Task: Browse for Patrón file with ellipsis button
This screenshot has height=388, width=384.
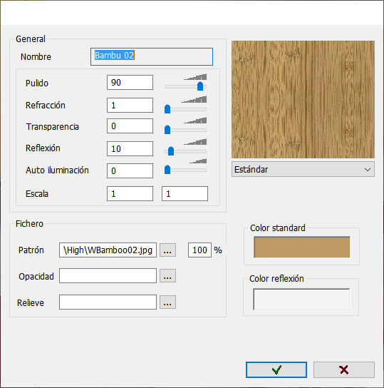Action: point(167,250)
